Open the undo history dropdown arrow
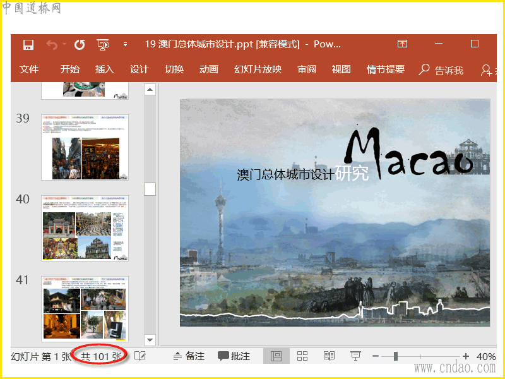This screenshot has width=505, height=379. pyautogui.click(x=64, y=44)
